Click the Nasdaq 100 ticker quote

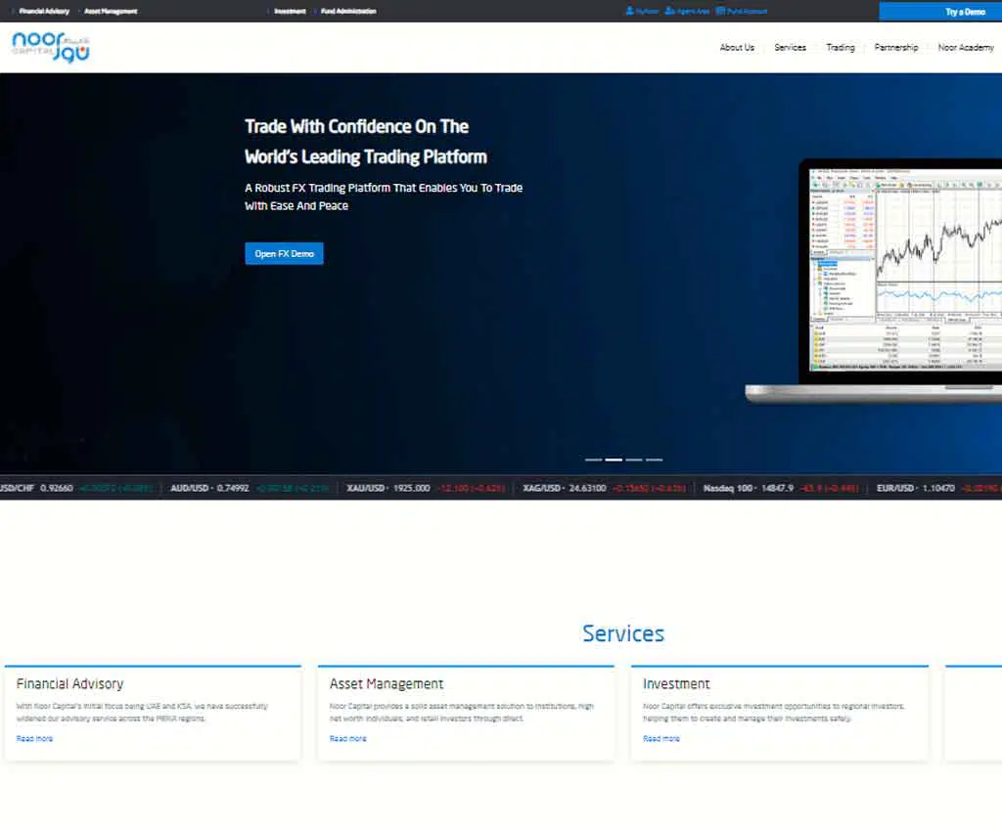[x=781, y=488]
